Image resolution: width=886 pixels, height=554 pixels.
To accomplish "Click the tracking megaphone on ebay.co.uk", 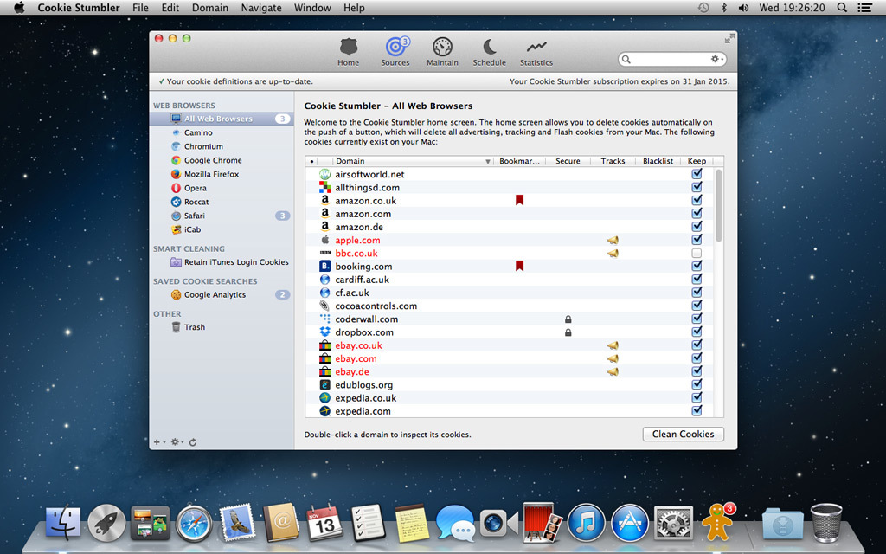I will 613,345.
